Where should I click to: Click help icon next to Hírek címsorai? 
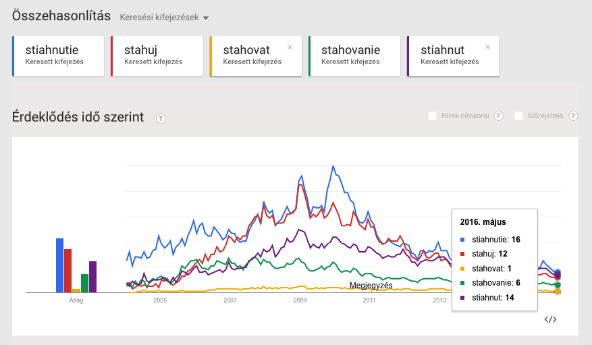(x=498, y=116)
